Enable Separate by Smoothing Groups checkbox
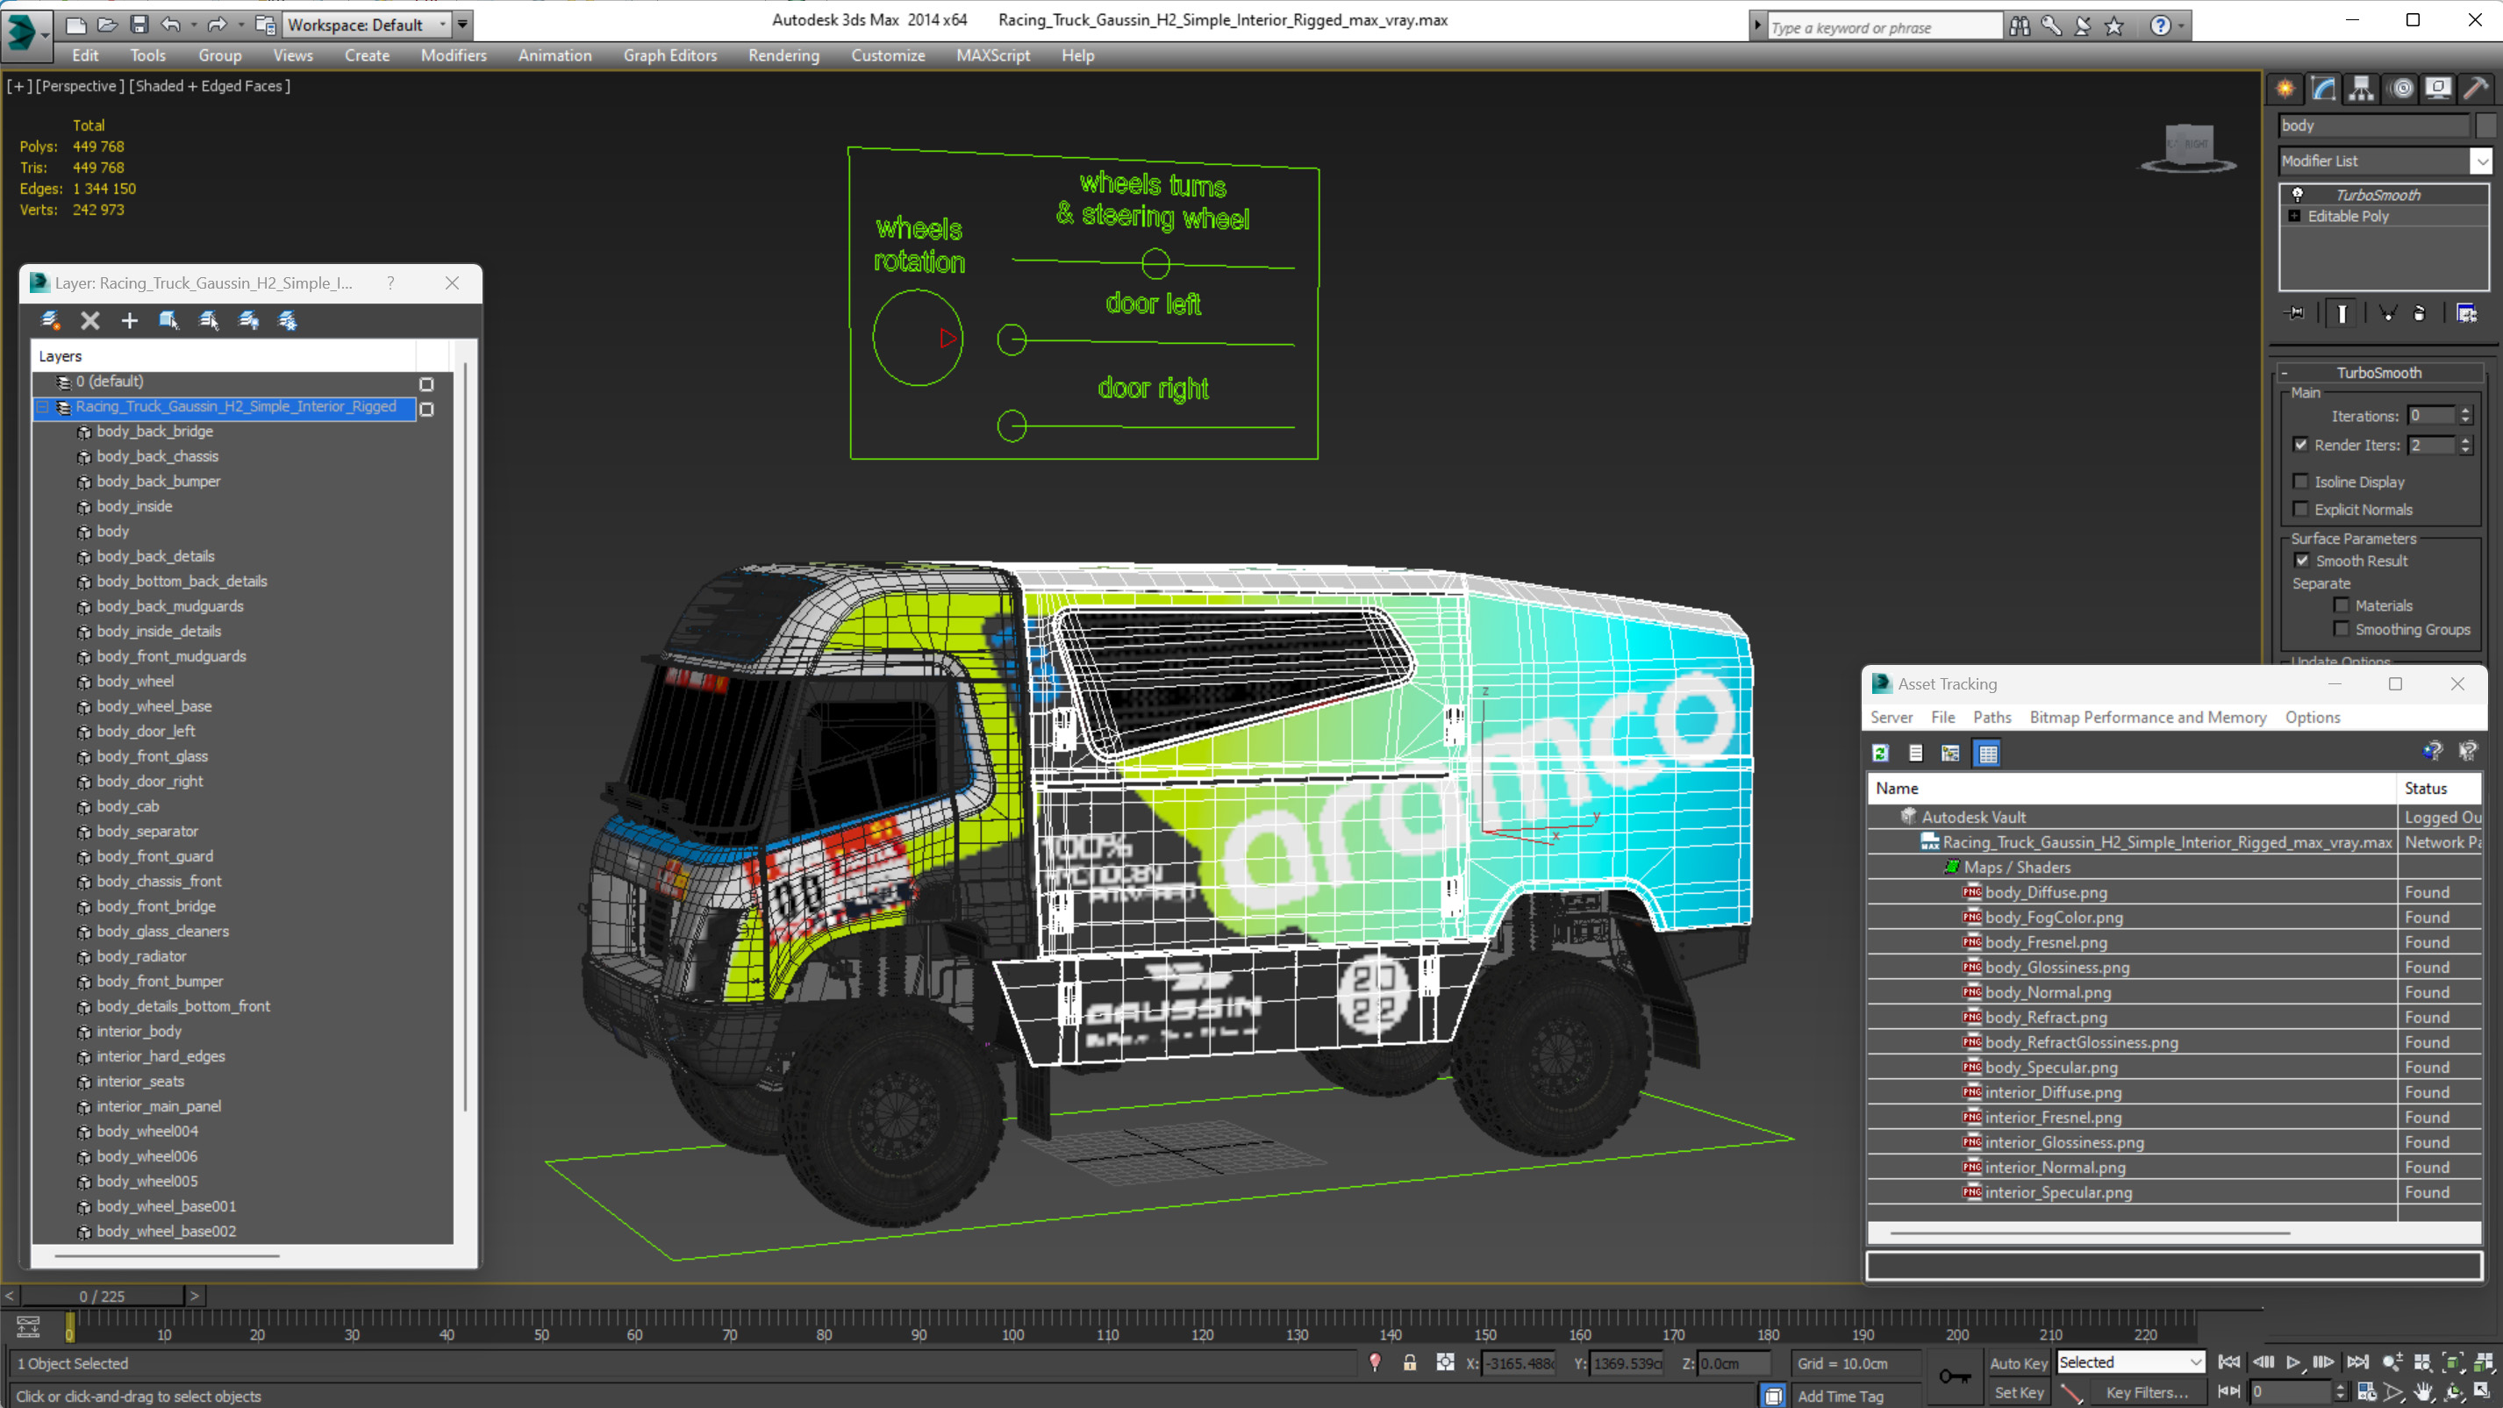This screenshot has height=1408, width=2503. point(2342,630)
